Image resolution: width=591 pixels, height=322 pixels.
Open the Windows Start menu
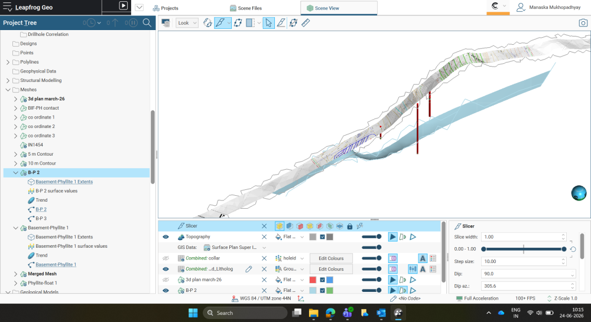click(193, 313)
